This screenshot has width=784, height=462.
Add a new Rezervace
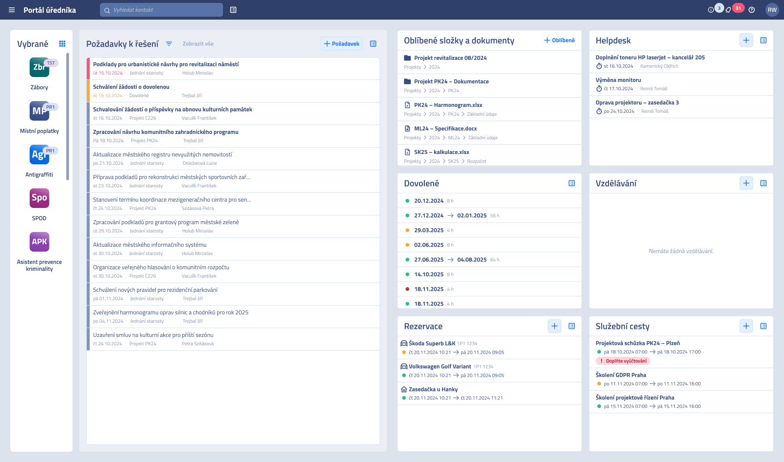pos(555,326)
